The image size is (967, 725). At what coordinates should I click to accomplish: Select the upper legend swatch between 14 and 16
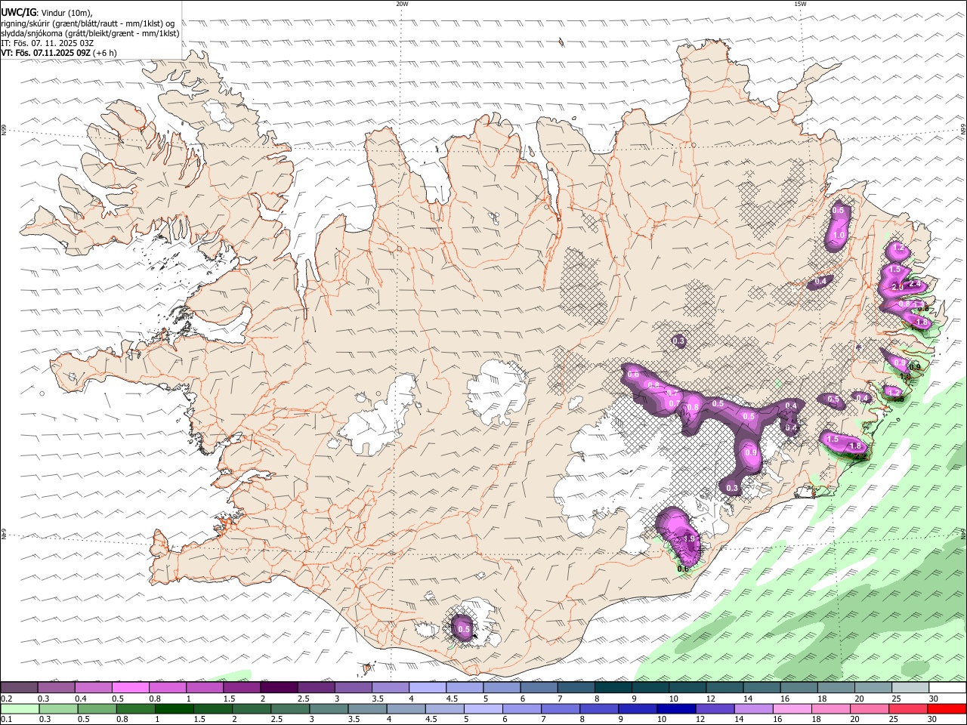click(x=761, y=688)
